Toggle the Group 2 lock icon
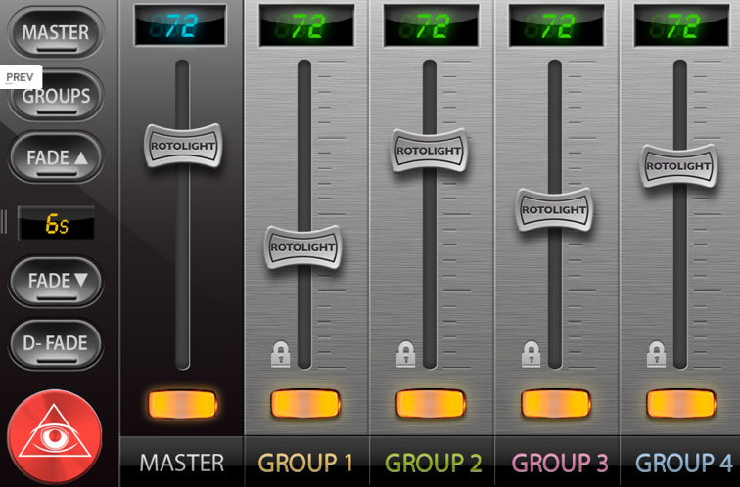Image resolution: width=740 pixels, height=487 pixels. point(406,354)
